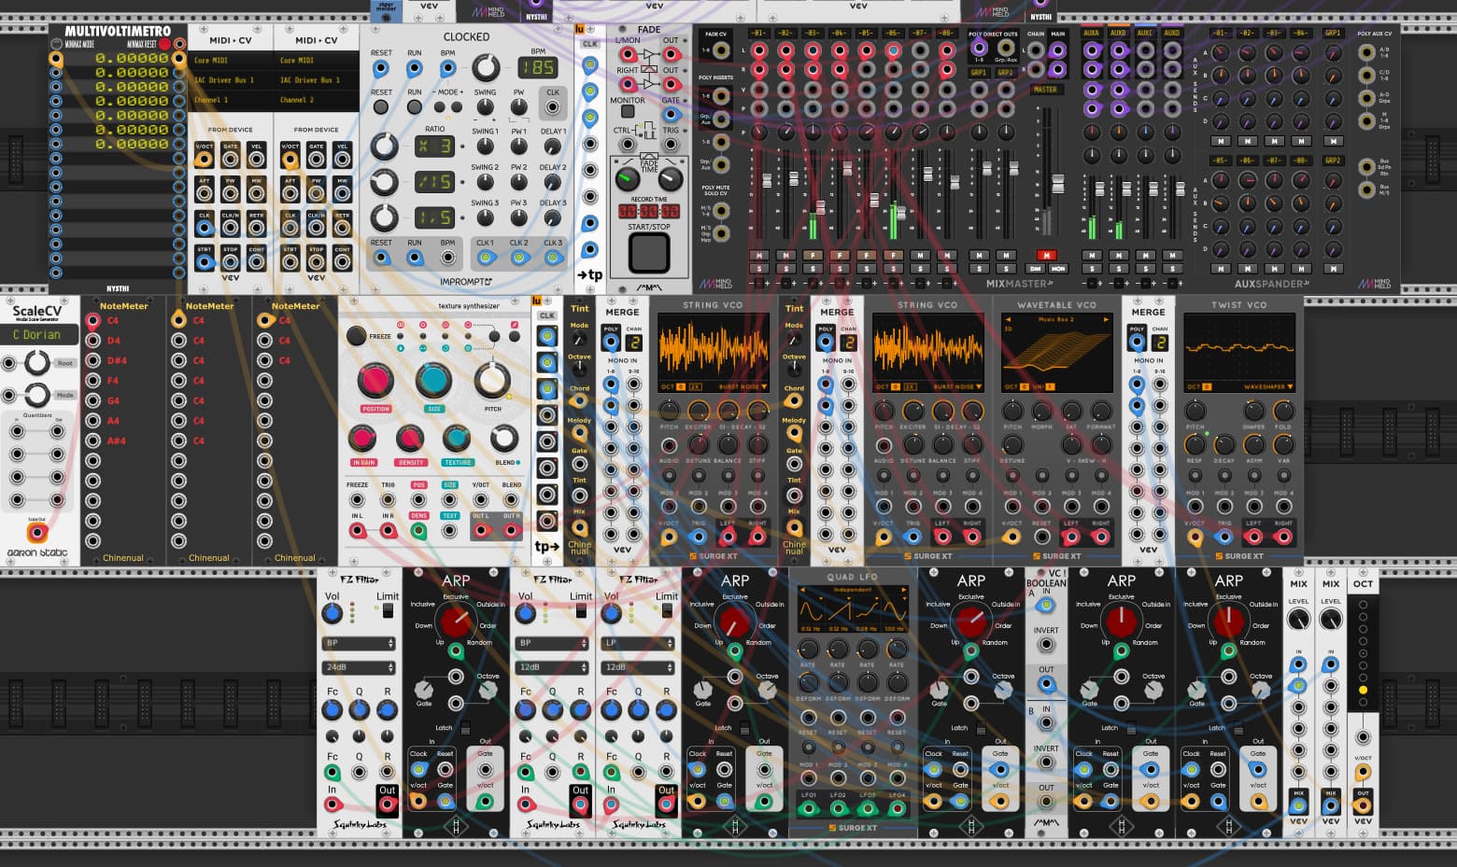Screen dimensions: 1457x867
Task: Click the C Dorian display on ScaleCV
Action: click(36, 334)
